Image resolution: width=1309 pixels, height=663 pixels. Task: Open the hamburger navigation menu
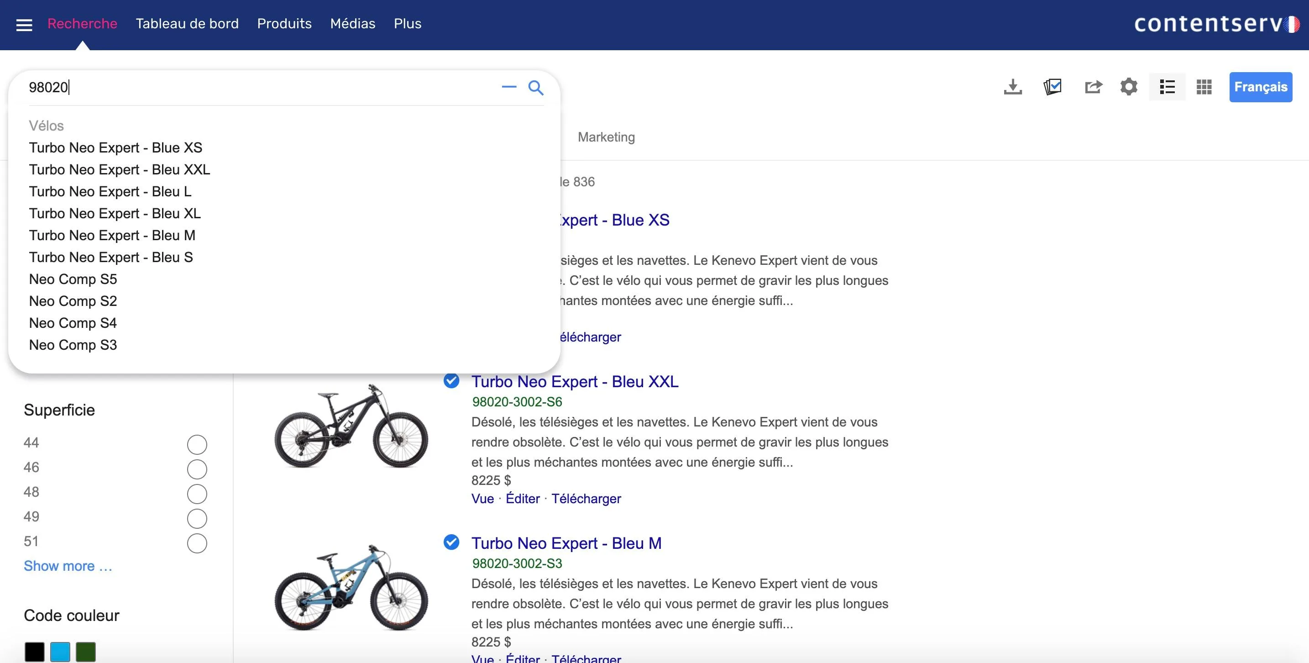tap(24, 25)
